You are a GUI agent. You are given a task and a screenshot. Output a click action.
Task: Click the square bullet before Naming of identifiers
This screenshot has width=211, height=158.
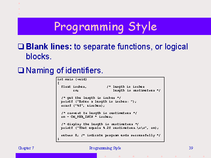click(21, 70)
